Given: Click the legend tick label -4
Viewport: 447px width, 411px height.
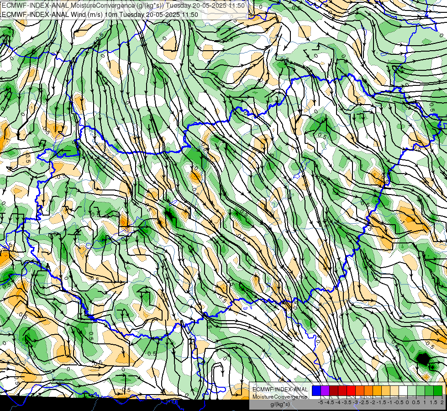Looking at the screenshot, I should (x=338, y=402).
